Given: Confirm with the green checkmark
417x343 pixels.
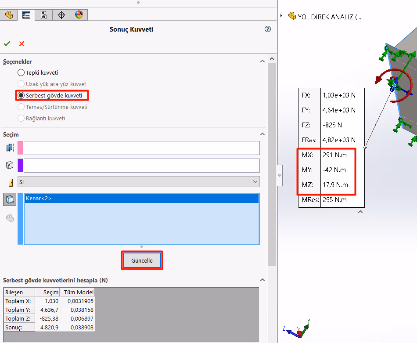Looking at the screenshot, I should (7, 43).
